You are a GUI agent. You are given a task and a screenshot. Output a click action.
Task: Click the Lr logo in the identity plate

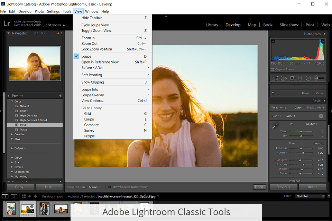(x=7, y=23)
